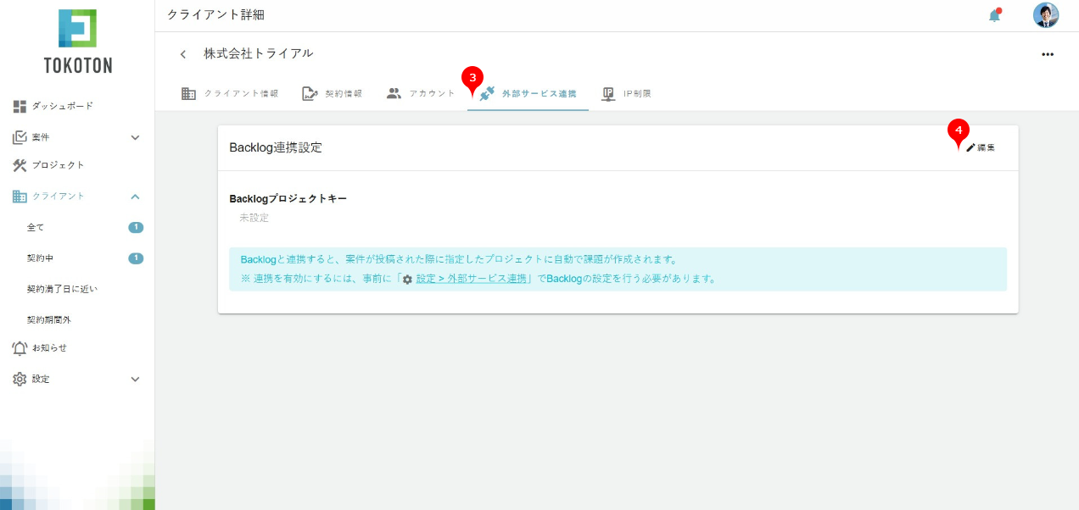Open notifications bell in top bar

(x=995, y=15)
